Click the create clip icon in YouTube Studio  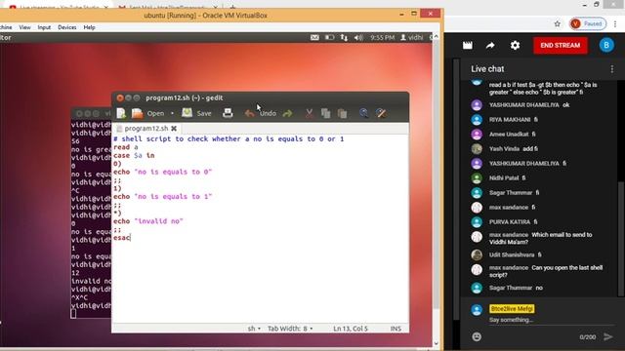468,46
